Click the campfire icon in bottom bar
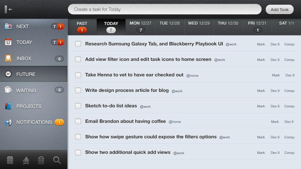301x169 pixels. pos(26,160)
